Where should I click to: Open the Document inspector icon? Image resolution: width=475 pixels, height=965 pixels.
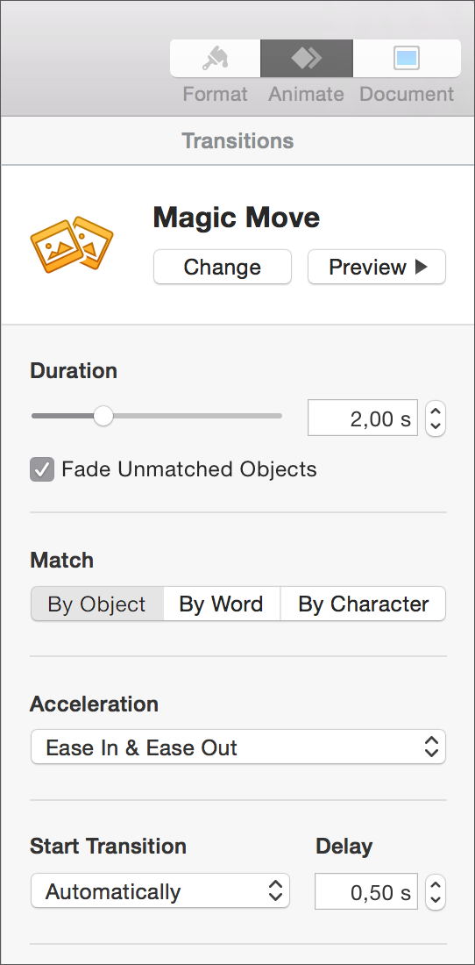pos(407,59)
